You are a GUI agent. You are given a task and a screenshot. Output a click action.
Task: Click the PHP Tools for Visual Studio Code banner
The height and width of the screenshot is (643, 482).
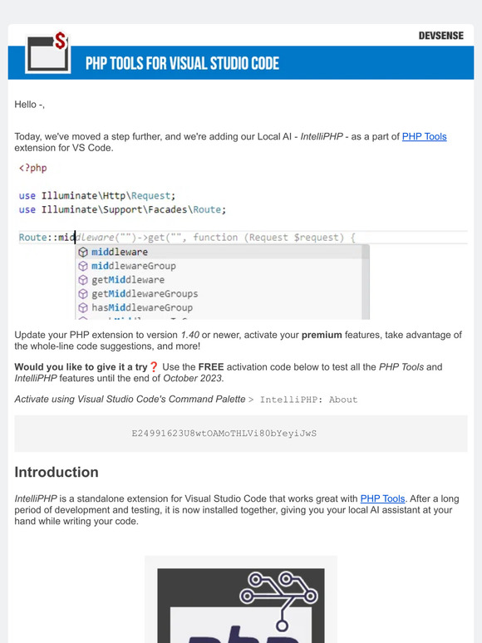(241, 63)
